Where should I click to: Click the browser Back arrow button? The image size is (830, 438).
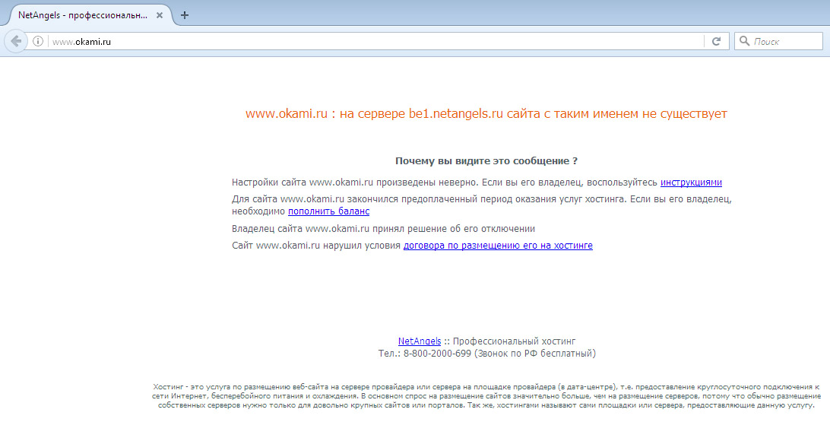[16, 42]
